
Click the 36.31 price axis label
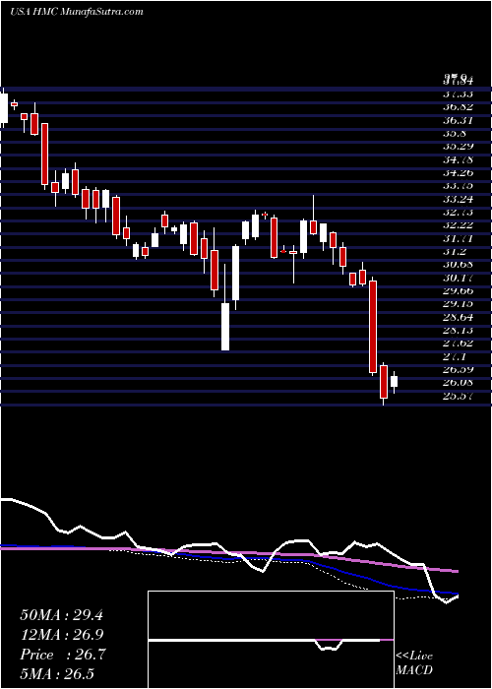point(458,120)
